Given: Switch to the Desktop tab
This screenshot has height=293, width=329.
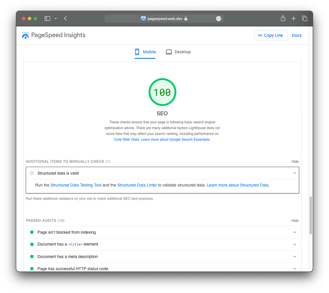Looking at the screenshot, I should pyautogui.click(x=178, y=52).
